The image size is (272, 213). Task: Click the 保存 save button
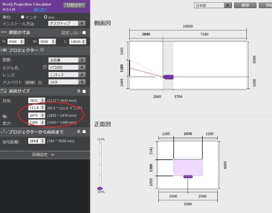point(245,5)
